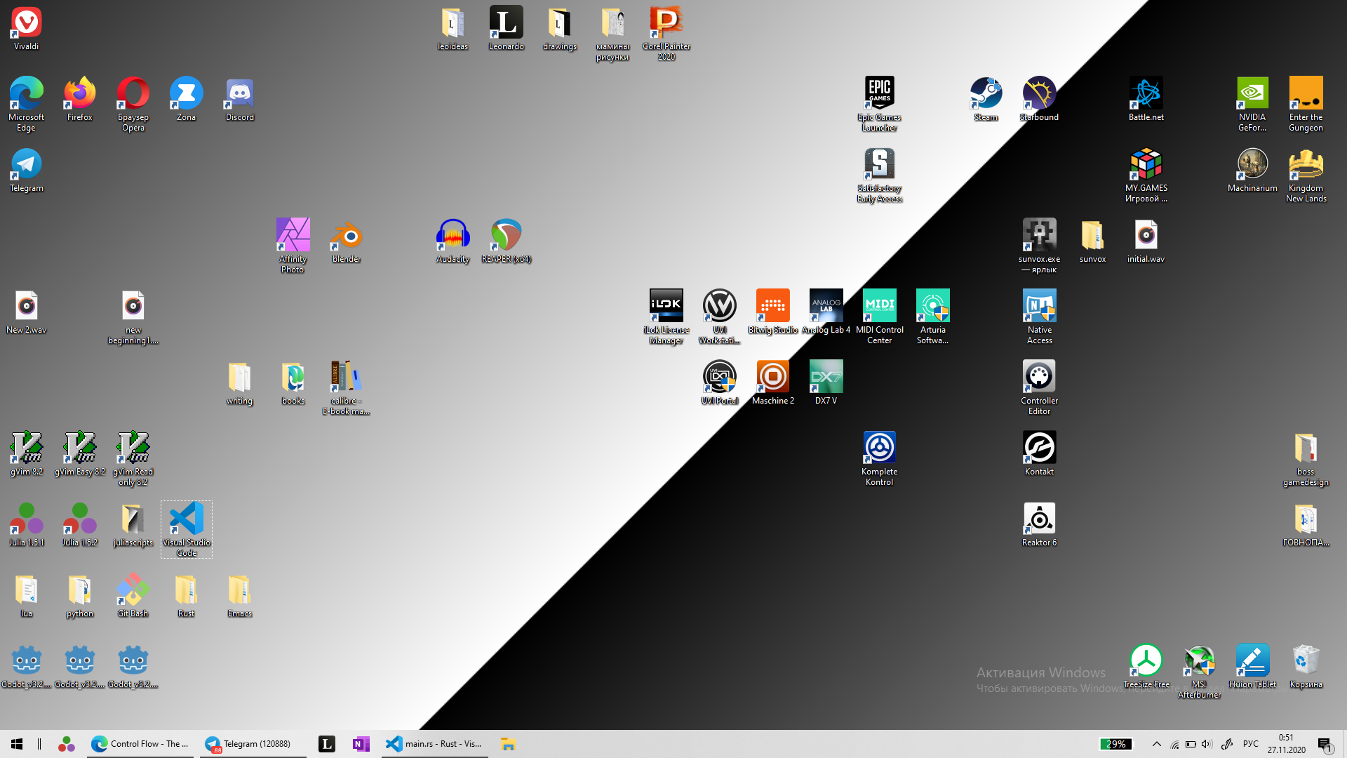The width and height of the screenshot is (1347, 758).
Task: Select the TreeSize Free icon
Action: [1146, 666]
